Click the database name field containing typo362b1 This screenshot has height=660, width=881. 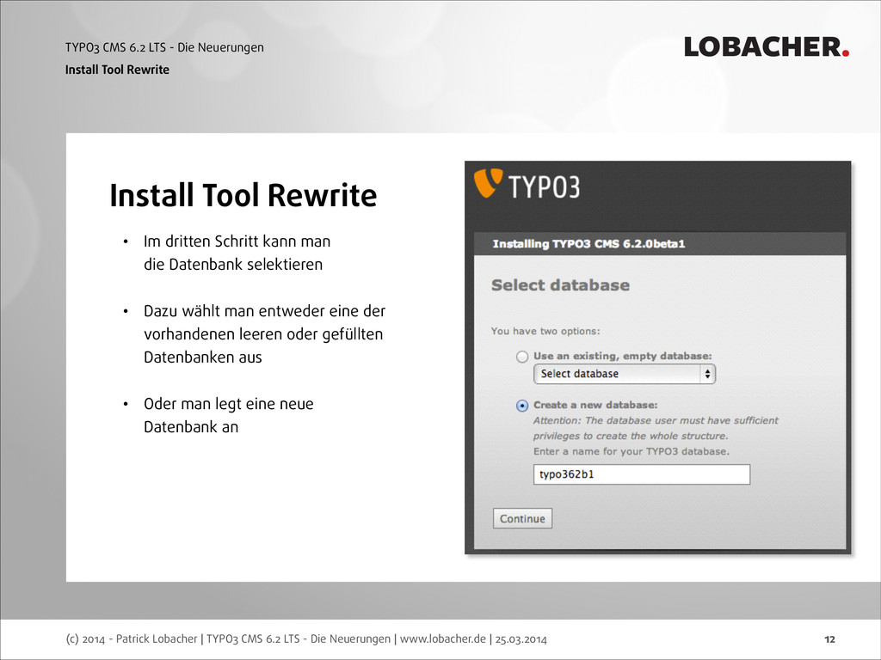tap(642, 474)
